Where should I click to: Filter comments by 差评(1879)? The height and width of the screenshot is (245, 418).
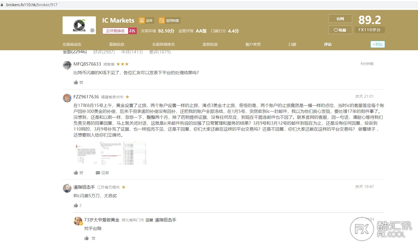[x=160, y=52]
